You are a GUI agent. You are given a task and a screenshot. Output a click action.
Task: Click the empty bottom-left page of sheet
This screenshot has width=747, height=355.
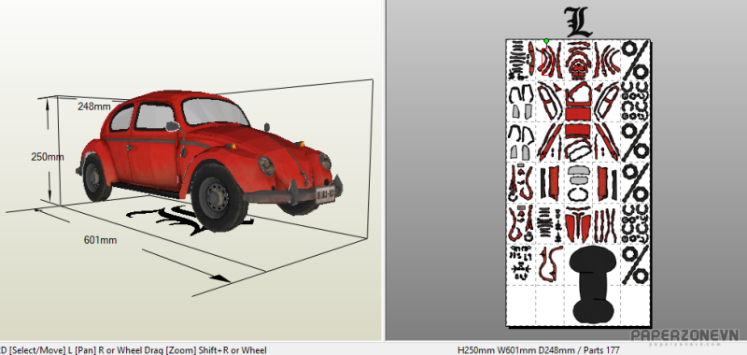[521, 305]
